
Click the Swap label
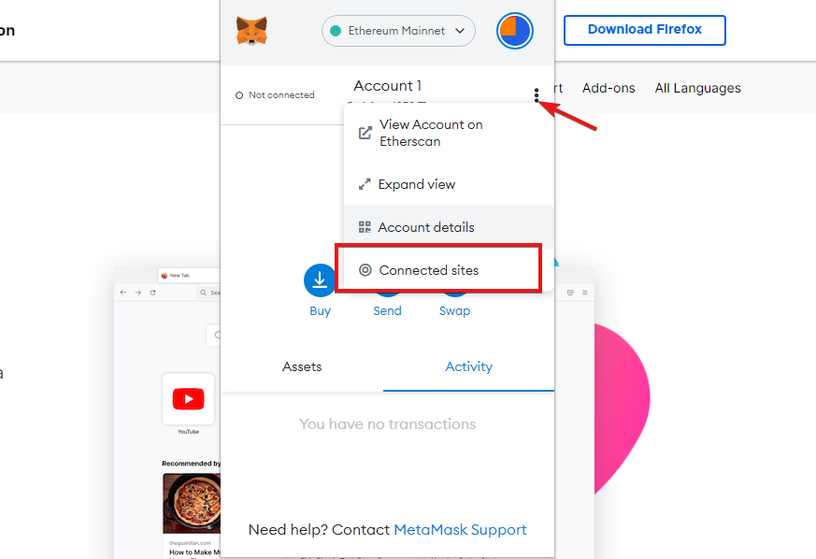tap(454, 310)
